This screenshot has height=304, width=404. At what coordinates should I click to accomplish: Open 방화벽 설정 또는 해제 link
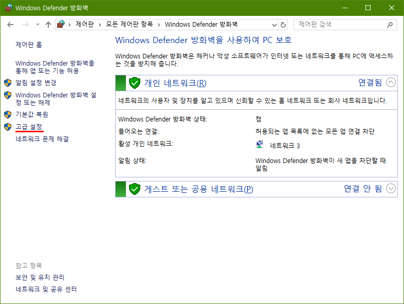[x=56, y=99]
